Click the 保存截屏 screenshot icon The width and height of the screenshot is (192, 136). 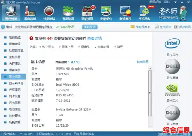(x=176, y=27)
